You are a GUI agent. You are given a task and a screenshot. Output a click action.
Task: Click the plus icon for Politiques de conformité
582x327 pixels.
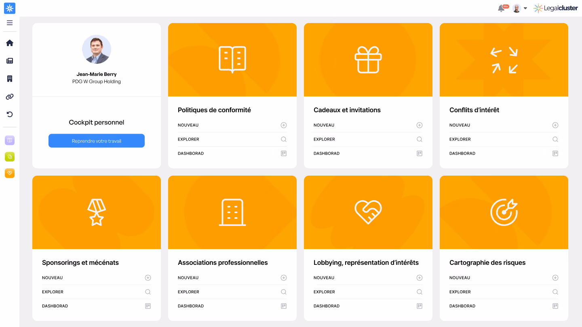(x=284, y=125)
